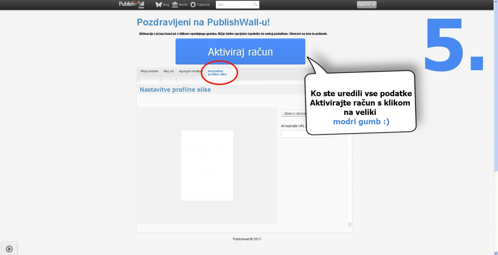Open Blog via the butterfly icon
Screen dimensions: 498x255
tap(159, 5)
